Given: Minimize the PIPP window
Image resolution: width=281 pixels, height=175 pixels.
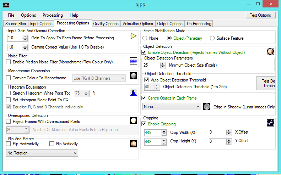Looking at the screenshot, I should (248, 5).
